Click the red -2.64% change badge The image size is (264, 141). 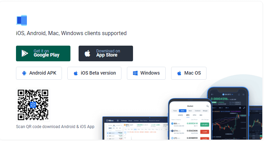tap(204, 132)
